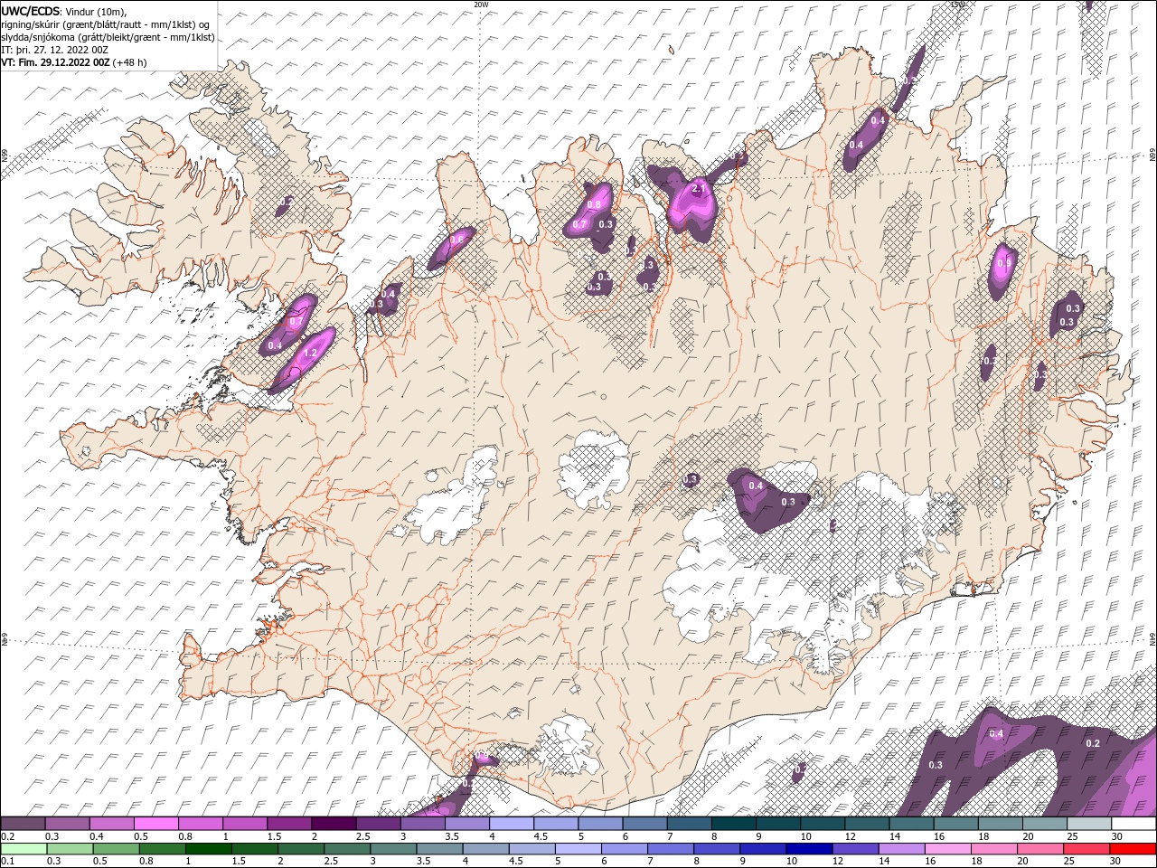Click the bright pink snow legend swatch above 0.5

[x=155, y=824]
